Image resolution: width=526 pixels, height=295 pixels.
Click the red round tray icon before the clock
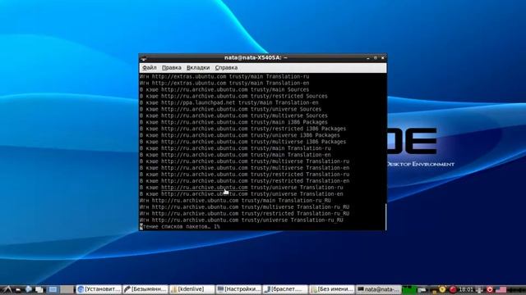(x=453, y=289)
